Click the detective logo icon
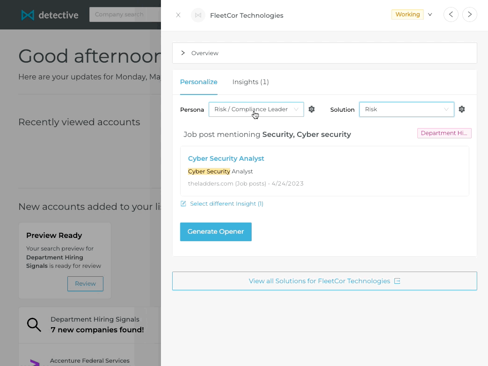Viewport: 488px width, 366px height. 28,15
